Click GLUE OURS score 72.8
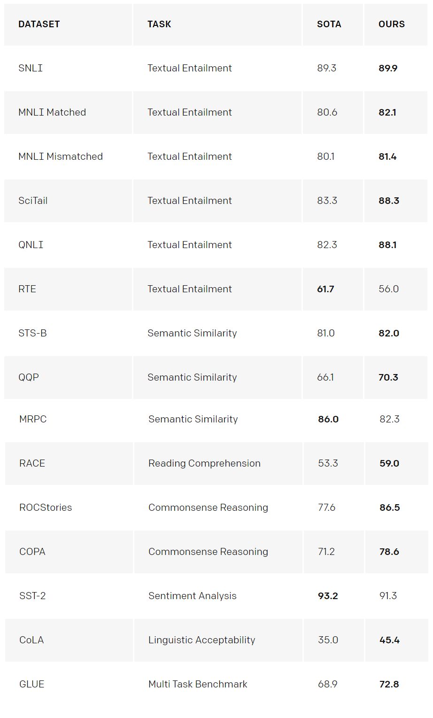The width and height of the screenshot is (433, 718). (389, 684)
